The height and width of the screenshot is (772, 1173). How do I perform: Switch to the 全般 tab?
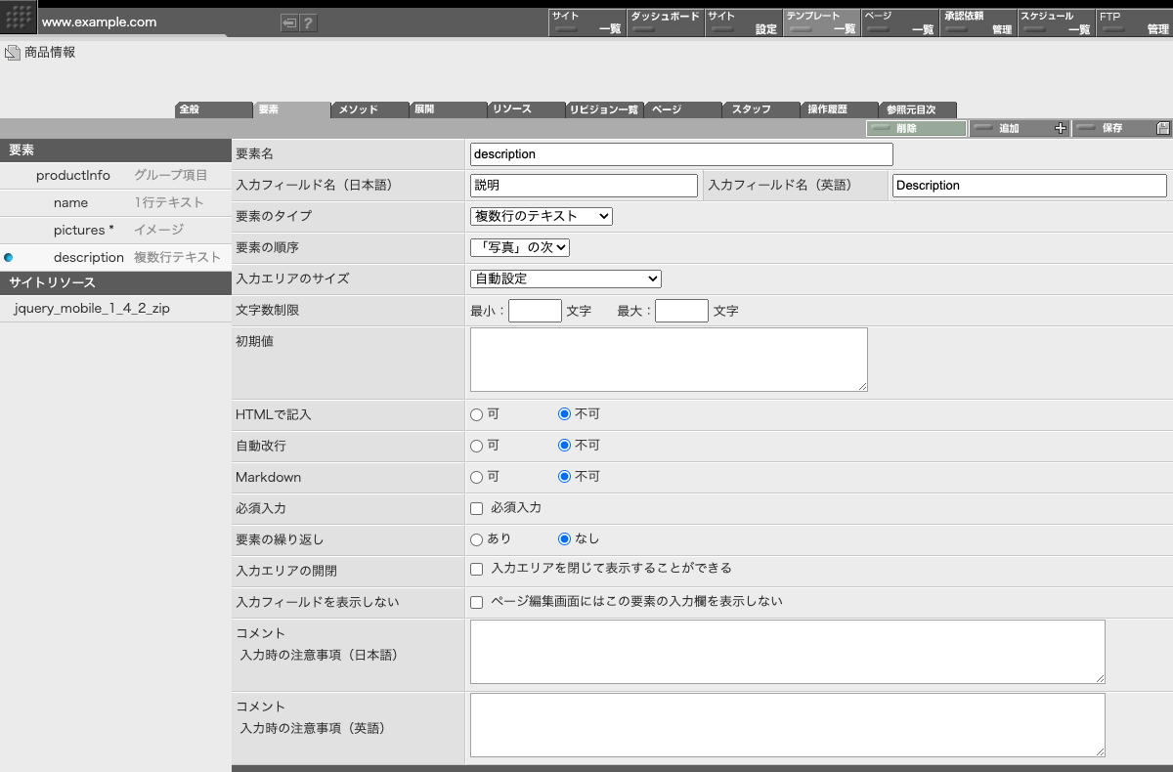[x=213, y=109]
